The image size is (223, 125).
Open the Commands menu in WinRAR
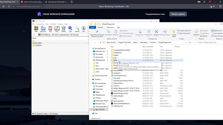click(40, 24)
